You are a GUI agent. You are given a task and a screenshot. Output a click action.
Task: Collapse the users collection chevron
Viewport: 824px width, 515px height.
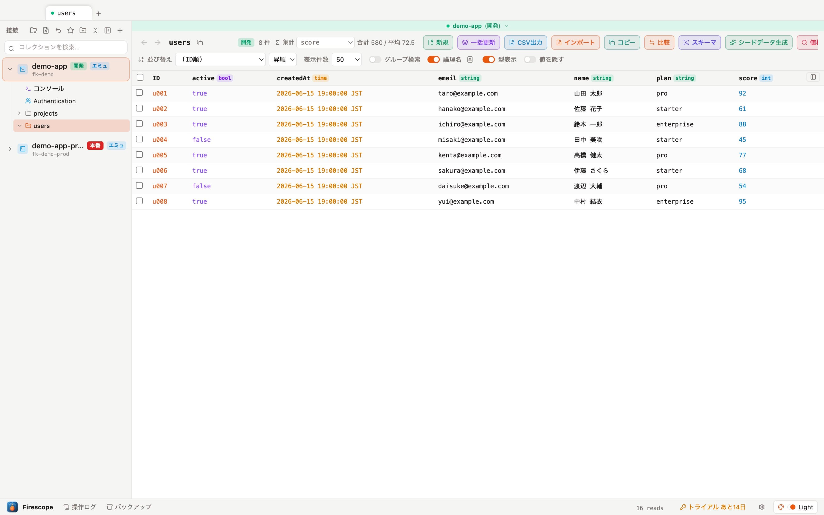[x=19, y=126]
